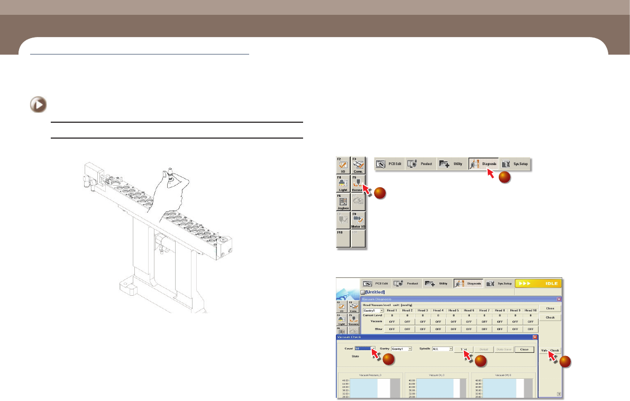Click the Head 6 column header
This screenshot has height=401, width=630.
click(x=469, y=310)
